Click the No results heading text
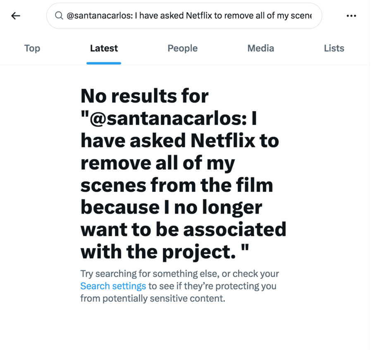The height and width of the screenshot is (350, 372). pyautogui.click(x=184, y=174)
